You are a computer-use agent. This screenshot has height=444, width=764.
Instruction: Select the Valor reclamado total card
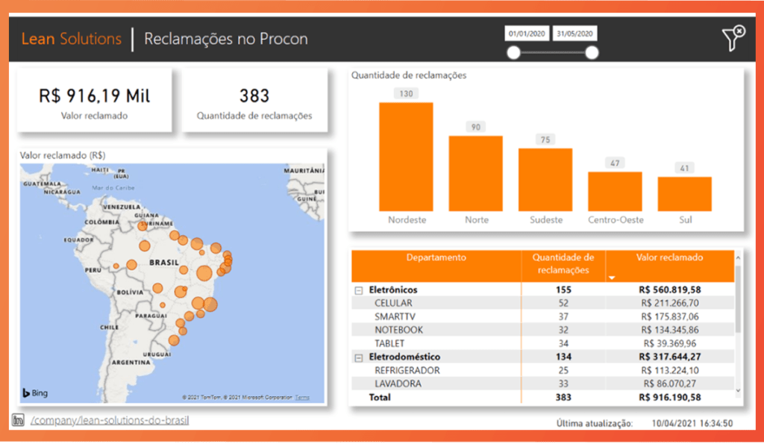pos(94,101)
